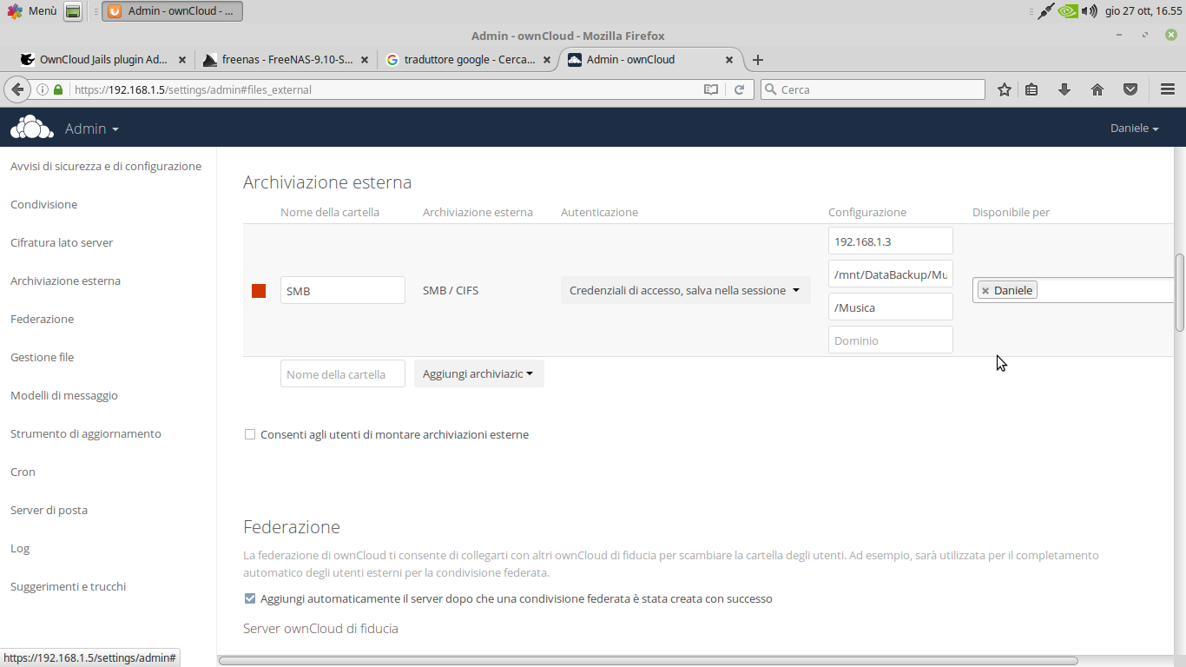Switch to the traduttore google tab

[x=468, y=60]
